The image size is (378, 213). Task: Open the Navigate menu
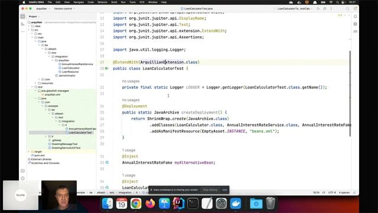point(79,2)
